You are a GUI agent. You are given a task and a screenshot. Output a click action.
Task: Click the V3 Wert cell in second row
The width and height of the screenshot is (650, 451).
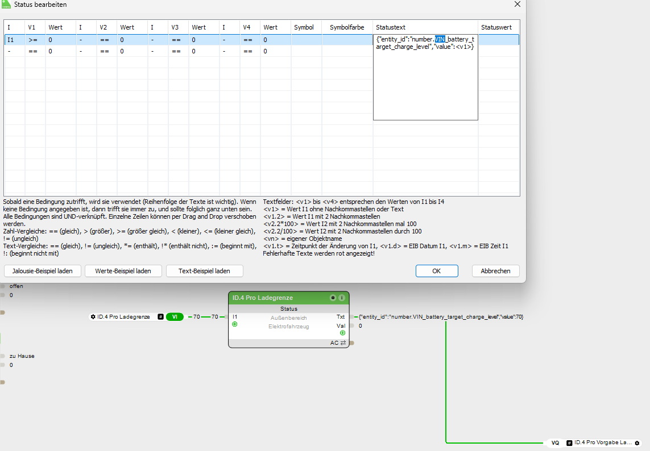pos(204,51)
